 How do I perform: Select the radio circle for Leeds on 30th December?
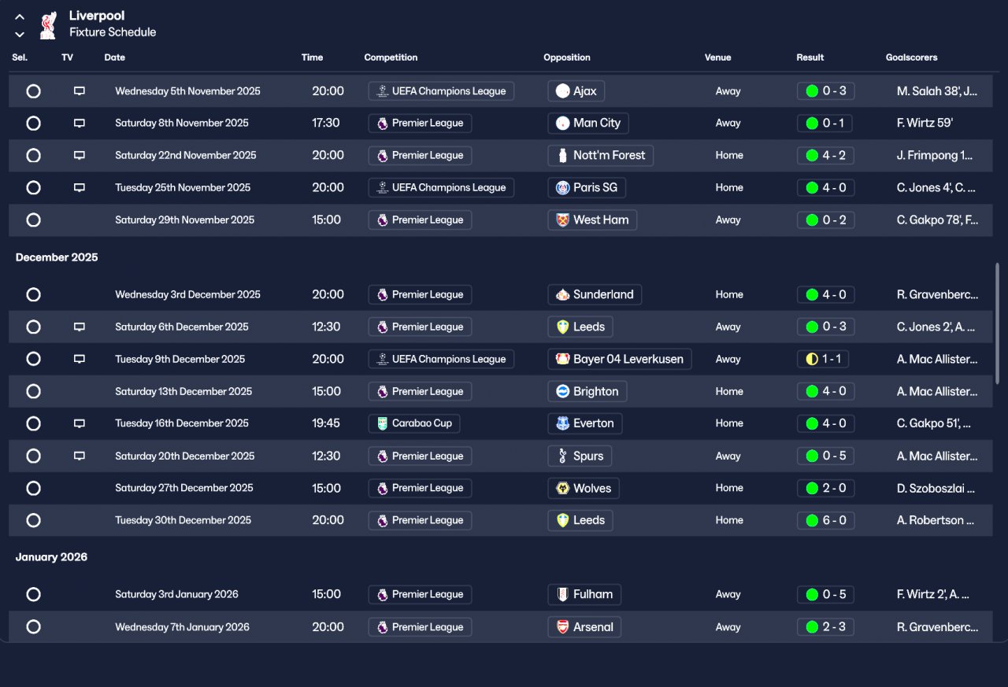[x=33, y=520]
